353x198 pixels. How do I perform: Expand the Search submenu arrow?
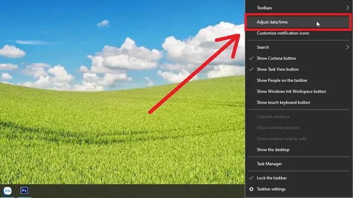click(348, 47)
